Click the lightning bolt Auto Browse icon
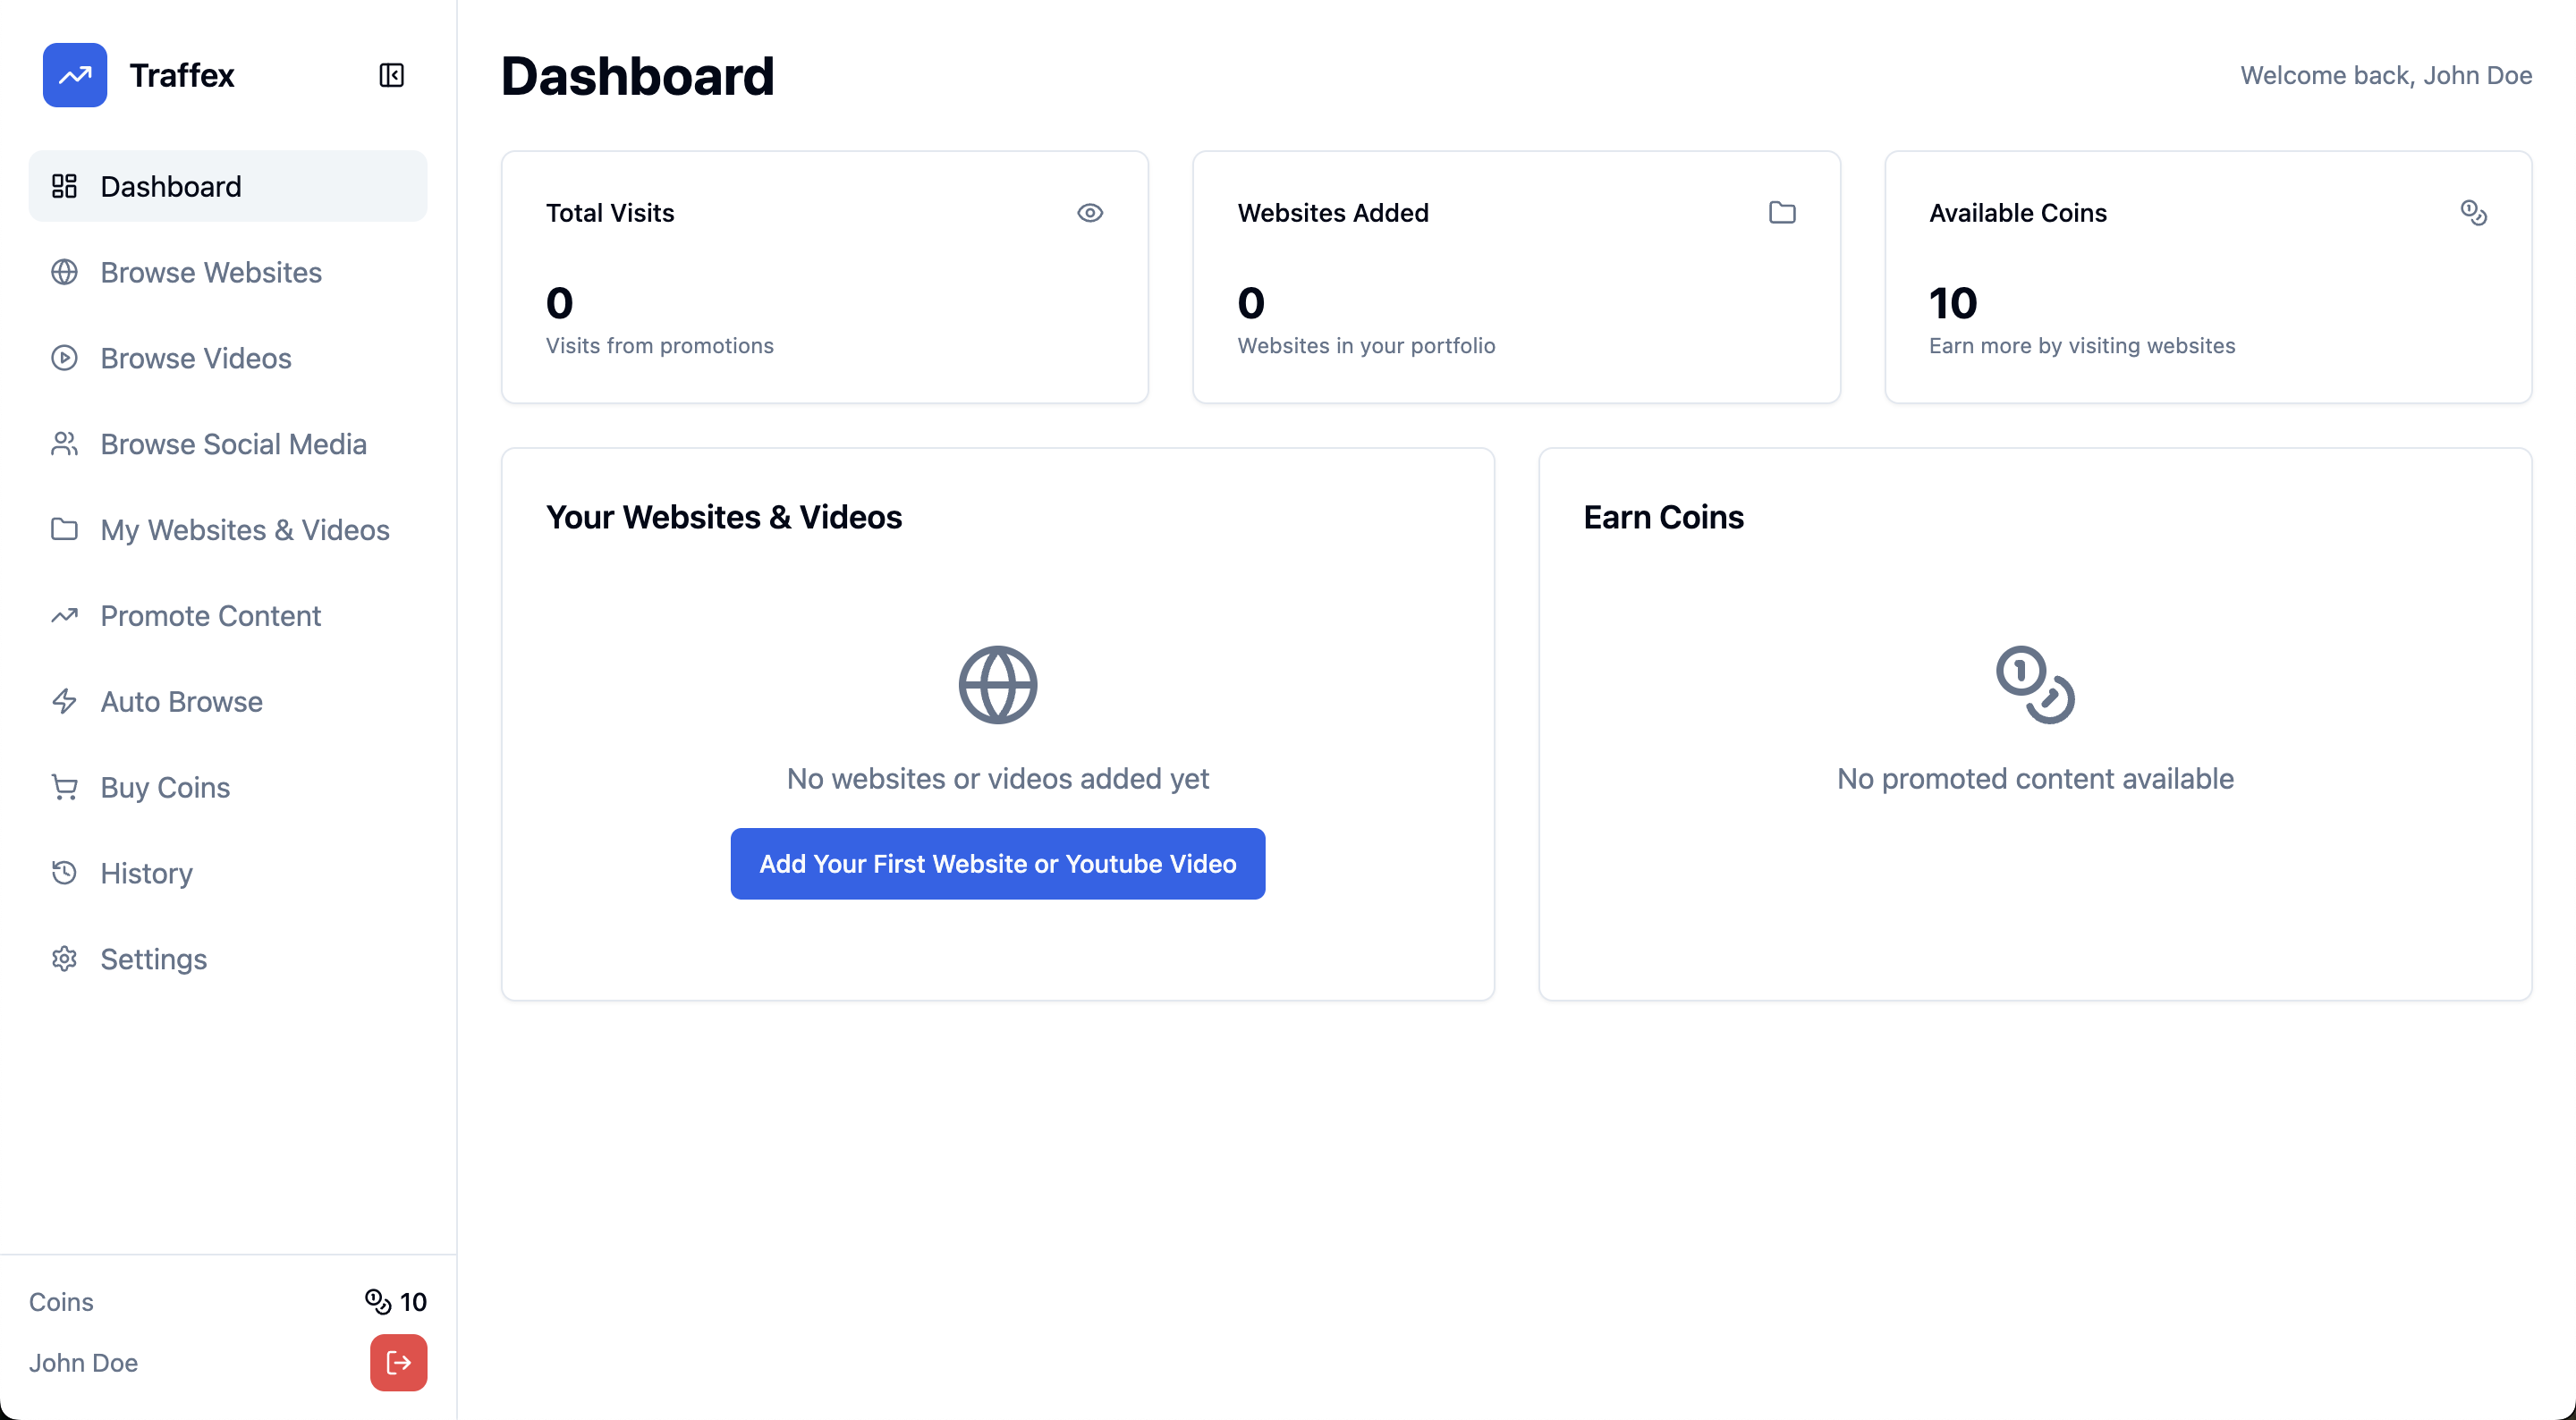This screenshot has height=1420, width=2576. coord(64,702)
